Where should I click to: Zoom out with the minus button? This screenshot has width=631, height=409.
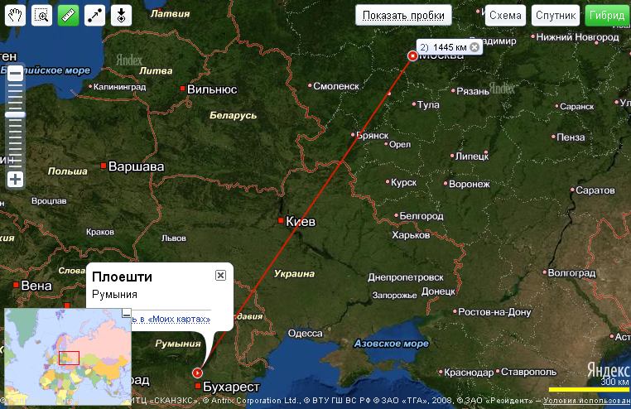point(15,74)
